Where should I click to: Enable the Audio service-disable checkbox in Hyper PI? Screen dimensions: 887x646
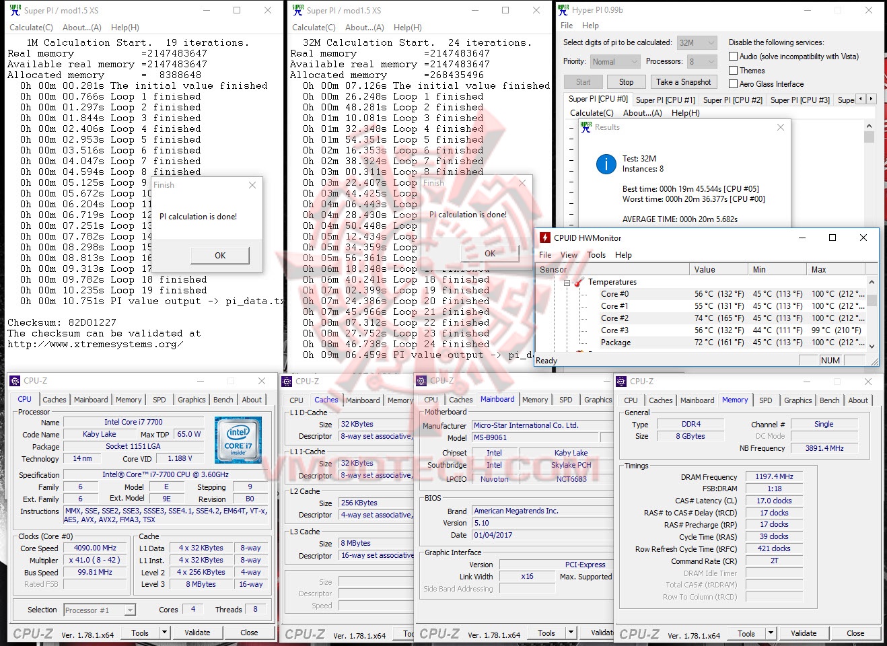point(734,57)
